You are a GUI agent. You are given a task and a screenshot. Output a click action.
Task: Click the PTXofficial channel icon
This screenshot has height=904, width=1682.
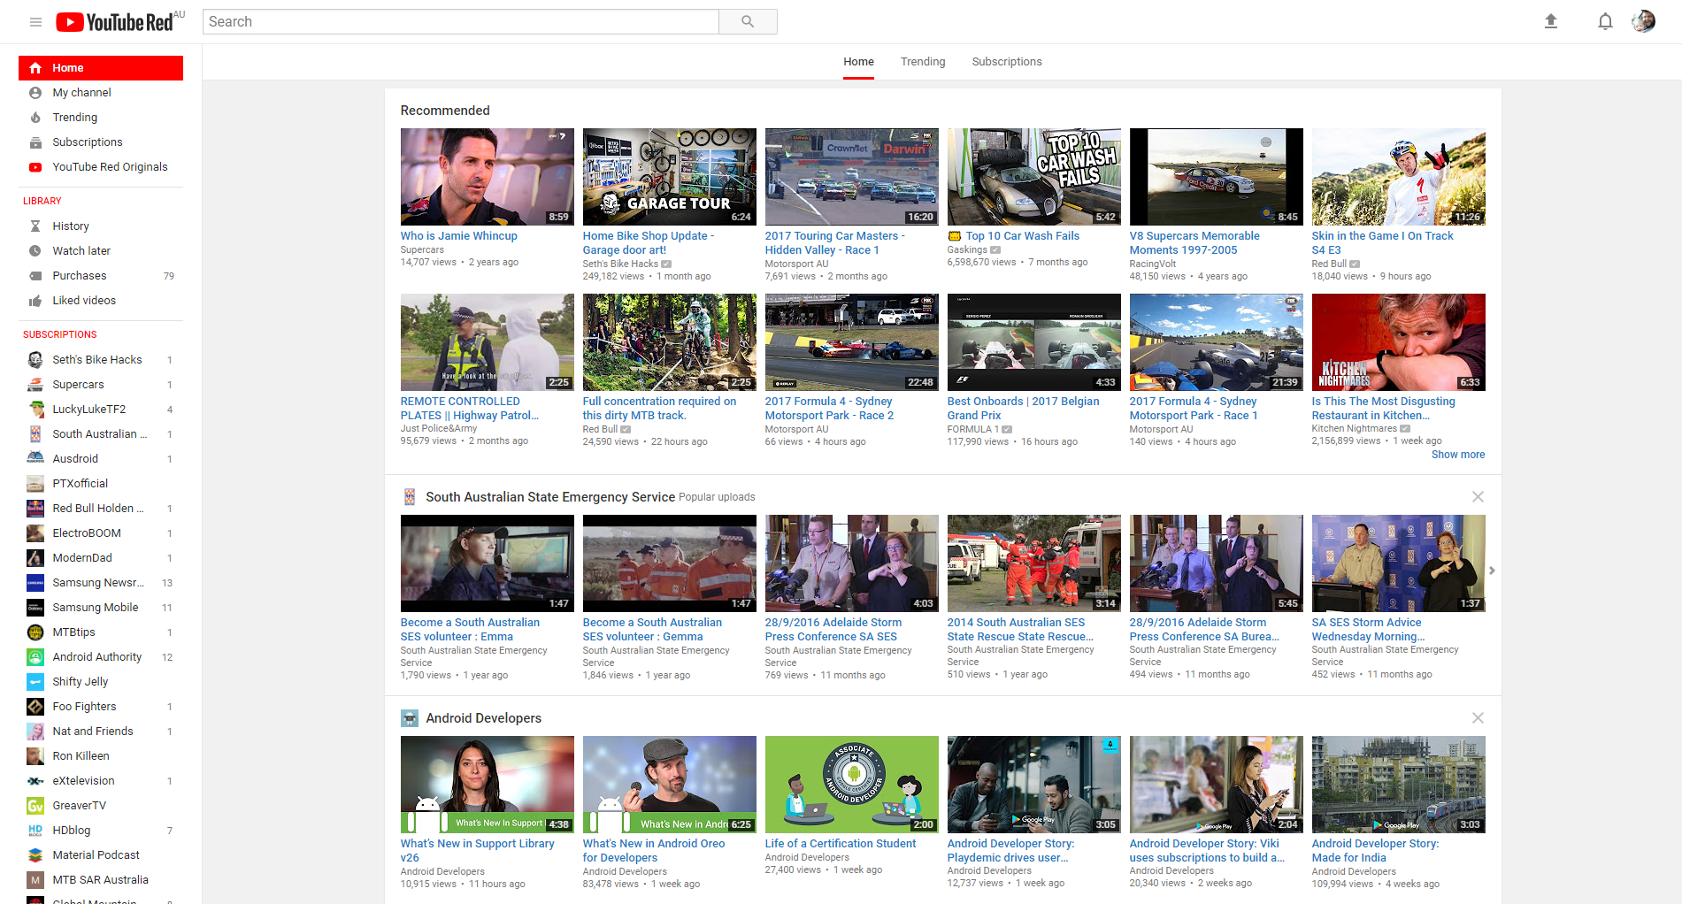coord(35,484)
